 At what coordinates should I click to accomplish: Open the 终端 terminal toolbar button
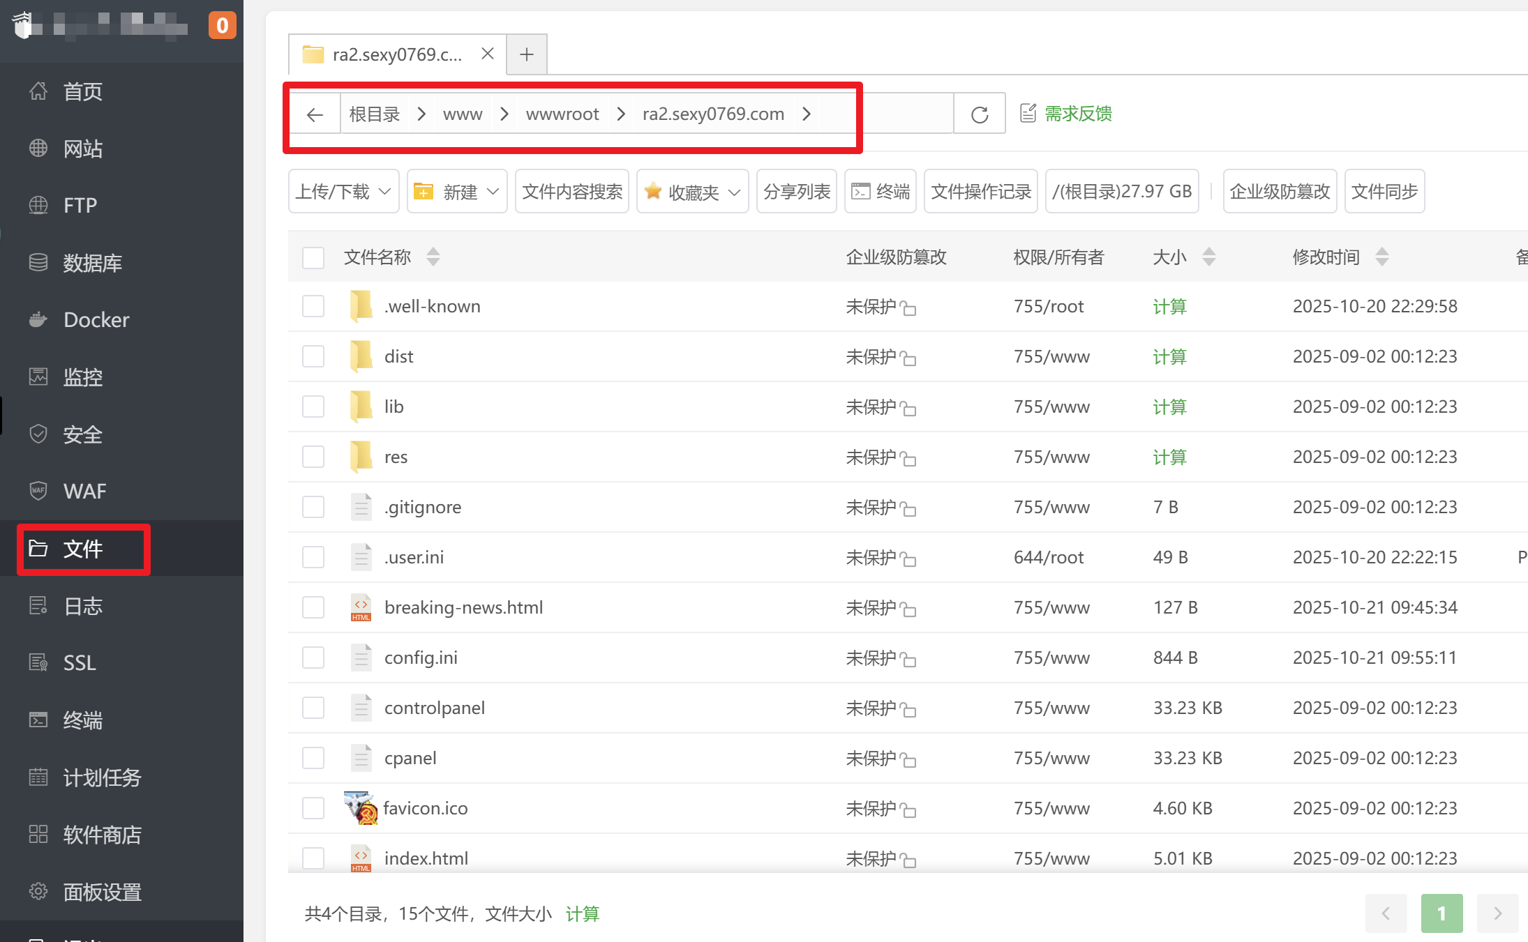point(881,192)
